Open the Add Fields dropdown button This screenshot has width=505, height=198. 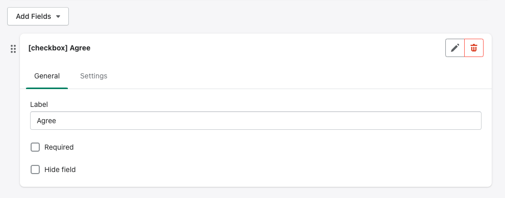point(38,16)
